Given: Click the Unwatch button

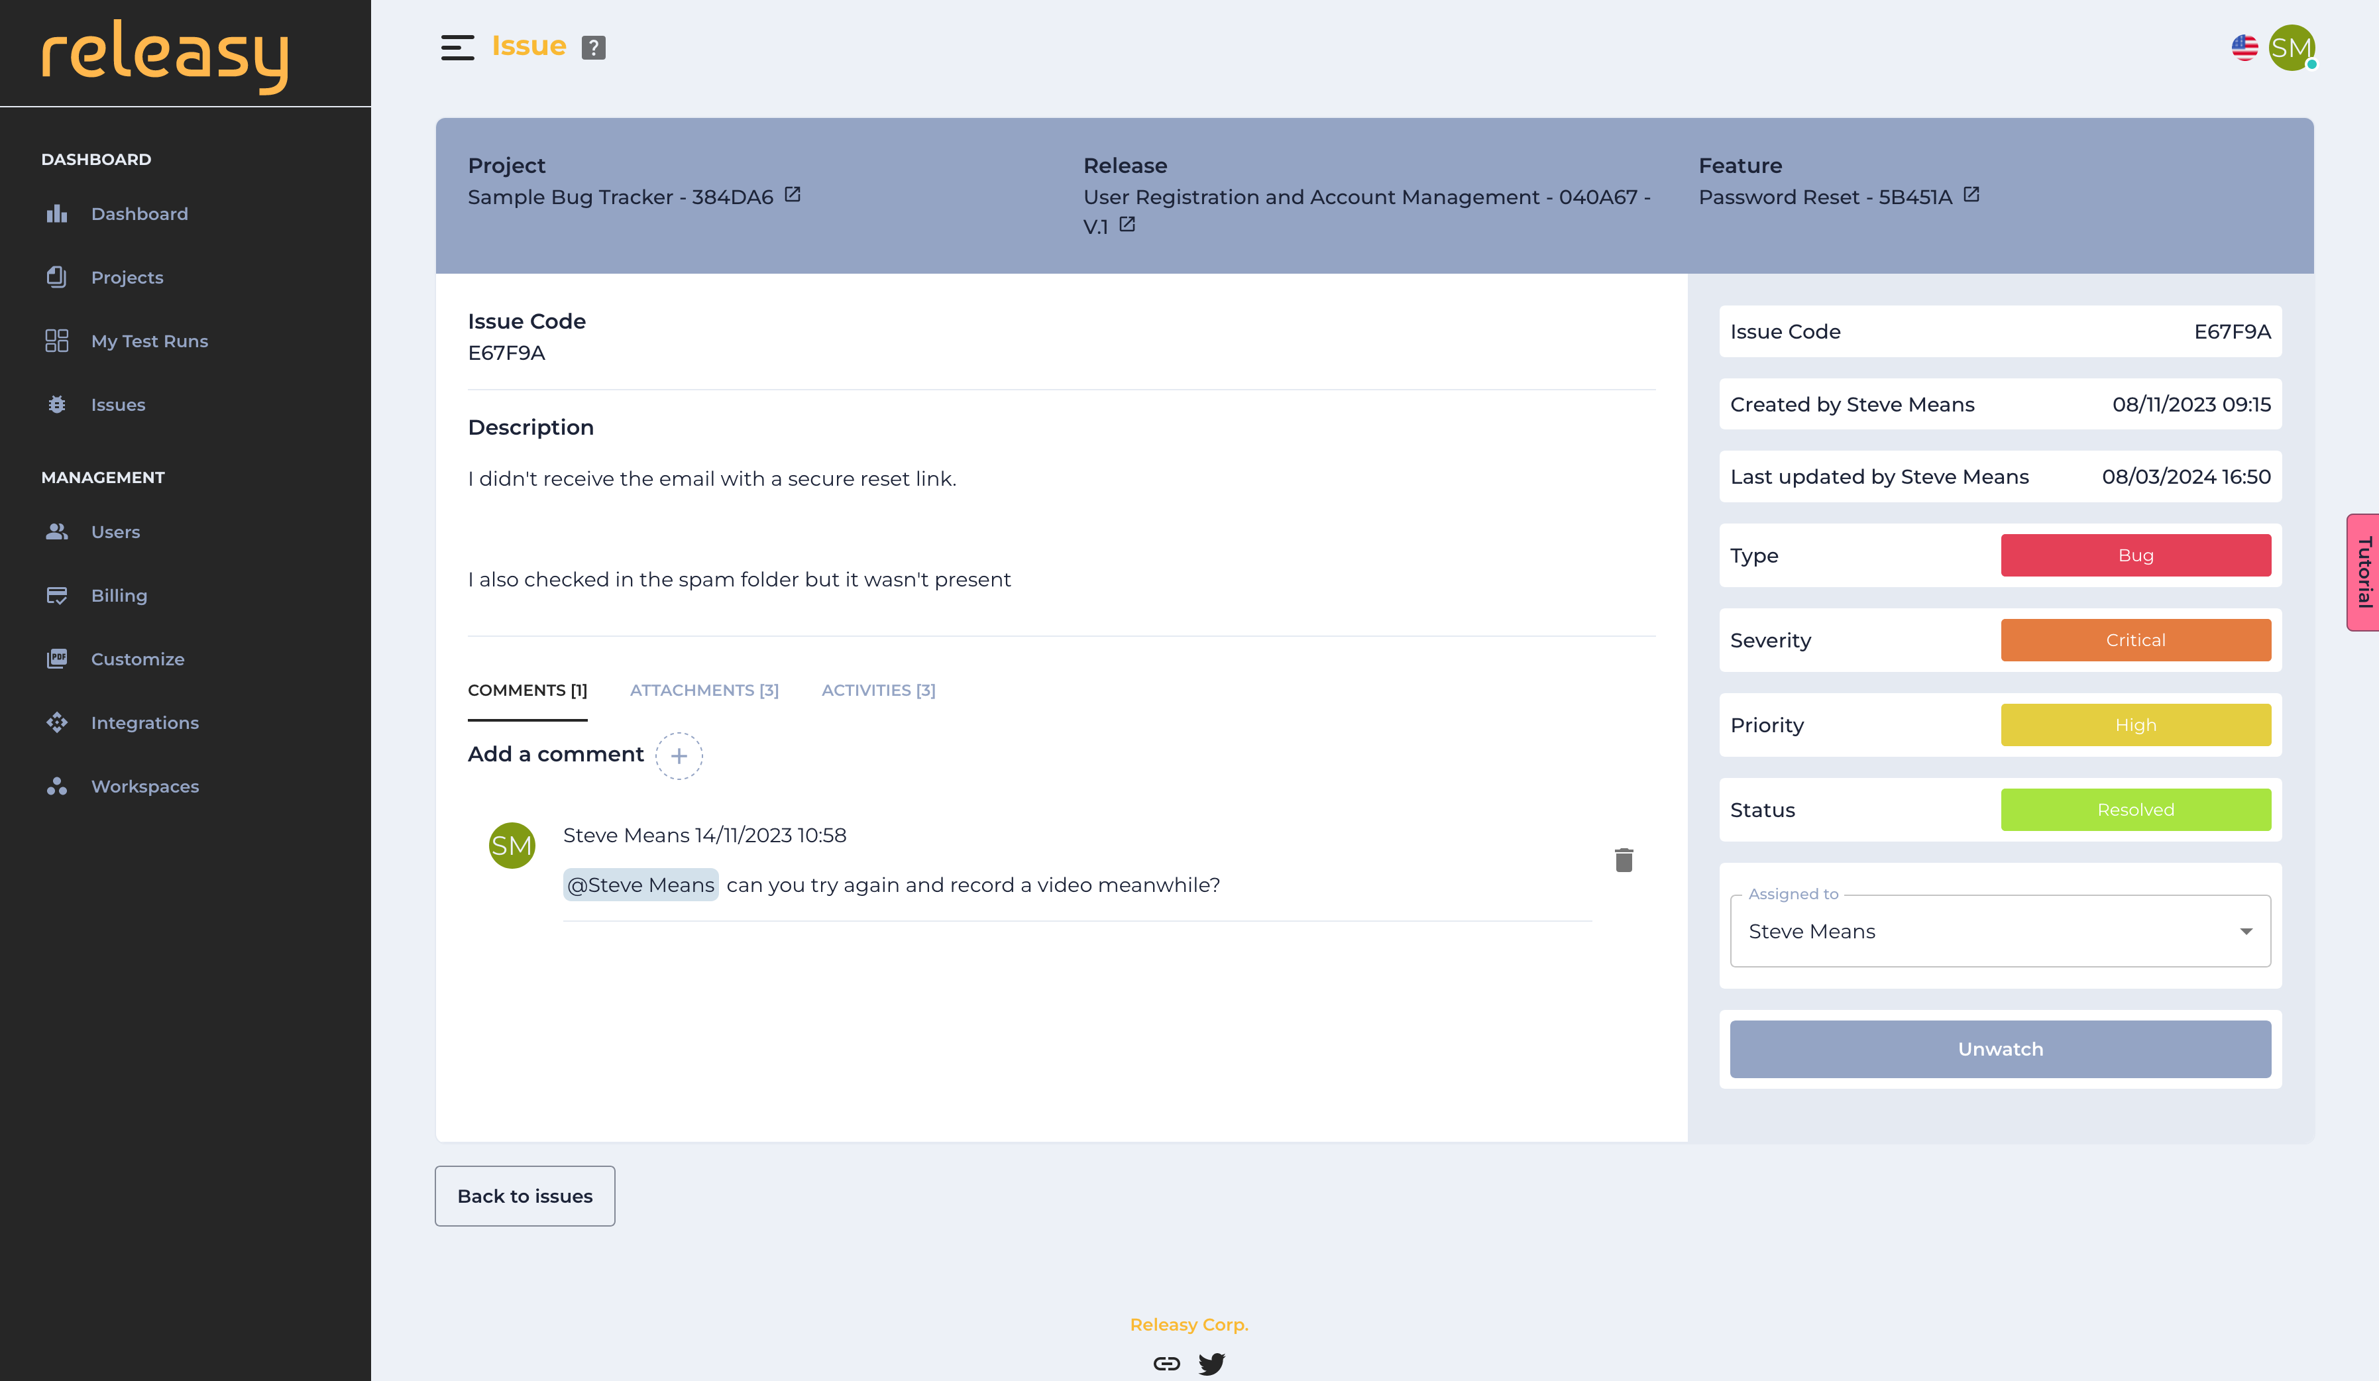Looking at the screenshot, I should click(x=2001, y=1047).
